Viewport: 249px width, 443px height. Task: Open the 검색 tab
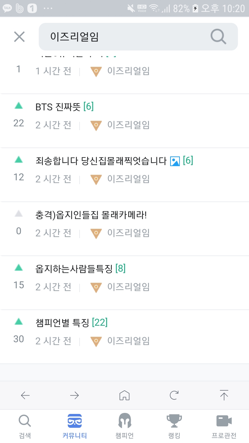pos(25,426)
